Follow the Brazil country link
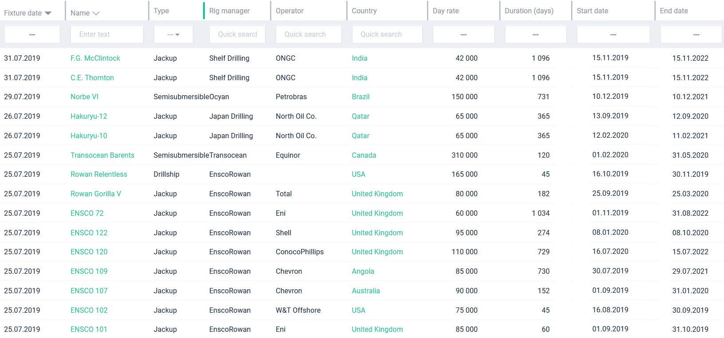This screenshot has height=338, width=724. pos(360,97)
